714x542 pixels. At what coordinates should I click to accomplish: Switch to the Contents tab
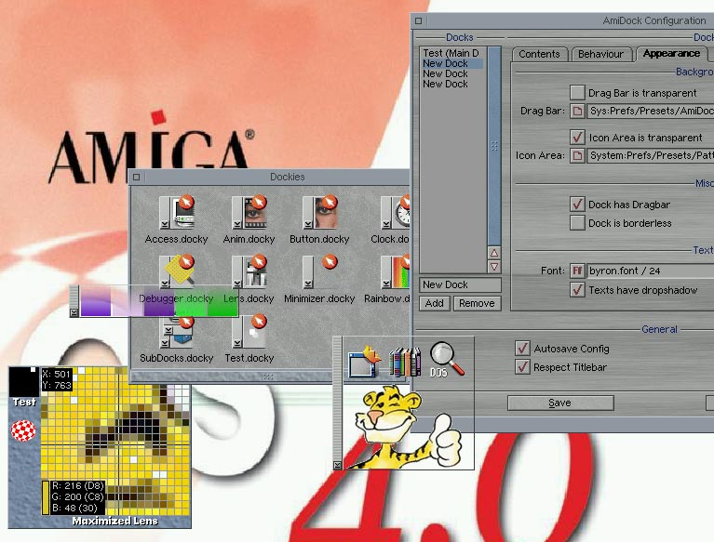pyautogui.click(x=540, y=54)
